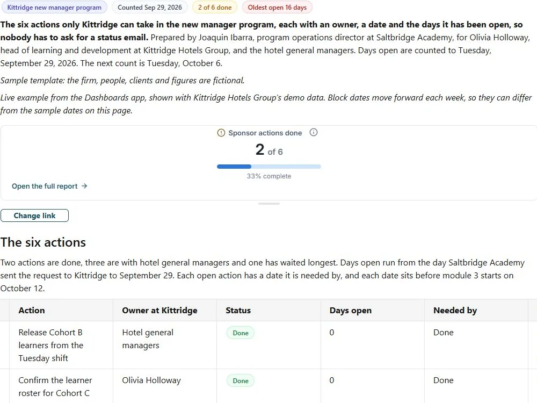Click the 33% complete label
Image resolution: width=537 pixels, height=403 pixels.
[x=269, y=176]
